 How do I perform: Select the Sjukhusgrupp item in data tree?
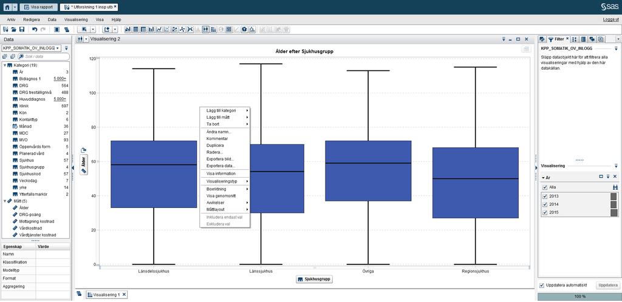32,167
